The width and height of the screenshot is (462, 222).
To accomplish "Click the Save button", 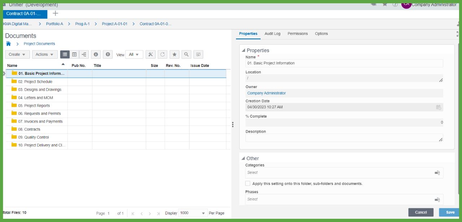I will (x=450, y=212).
